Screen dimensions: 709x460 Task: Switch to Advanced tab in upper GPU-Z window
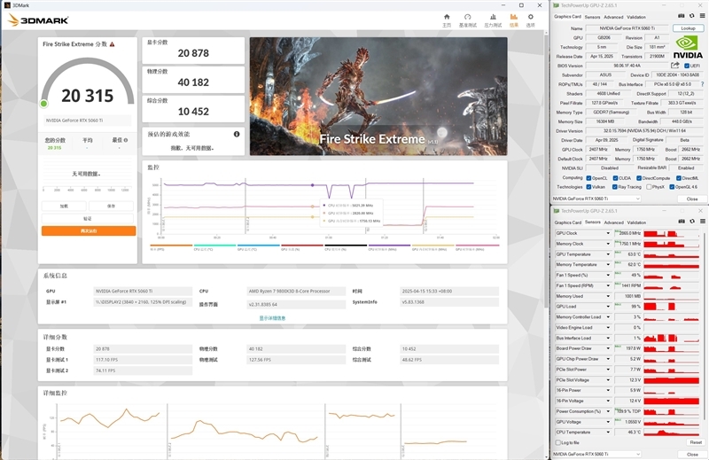[x=613, y=17]
